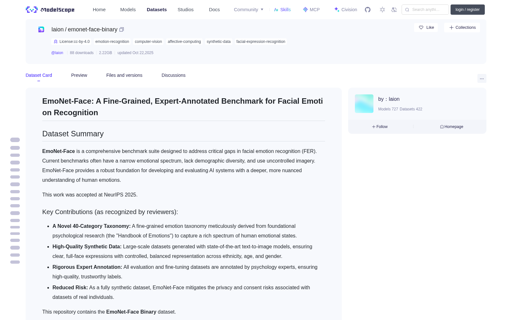
Task: Click 'A Novel 40-Category Taxonomy:' bullet text
Action: 92,226
